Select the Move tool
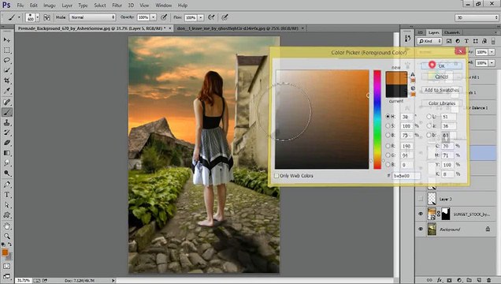501x284 pixels. point(7,40)
